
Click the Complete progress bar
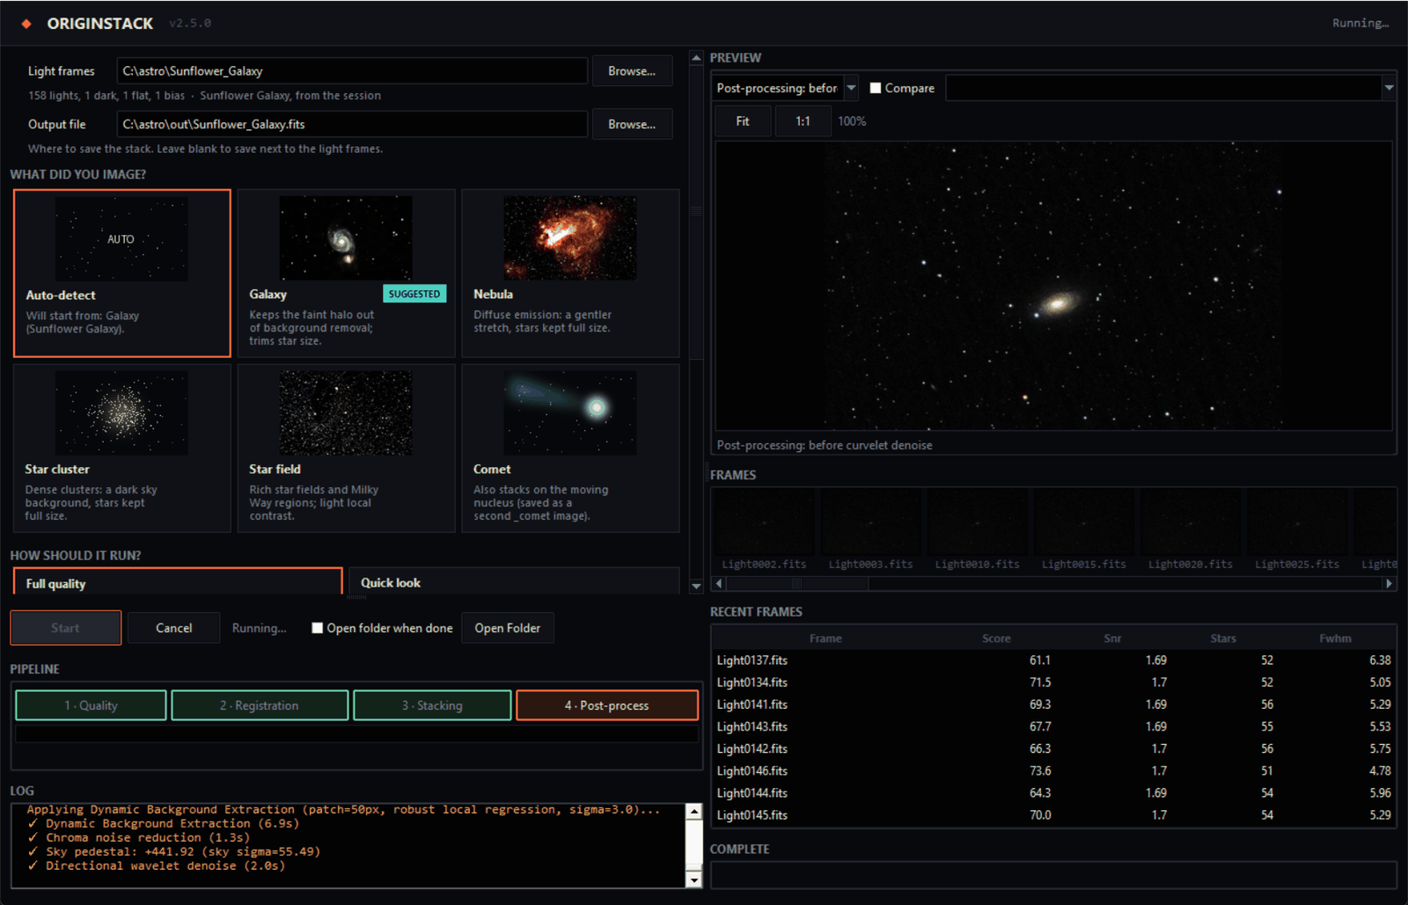pyautogui.click(x=1053, y=875)
